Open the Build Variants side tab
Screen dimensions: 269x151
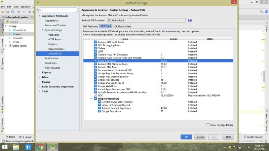tap(2, 104)
